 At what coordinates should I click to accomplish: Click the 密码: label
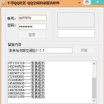point(12,25)
